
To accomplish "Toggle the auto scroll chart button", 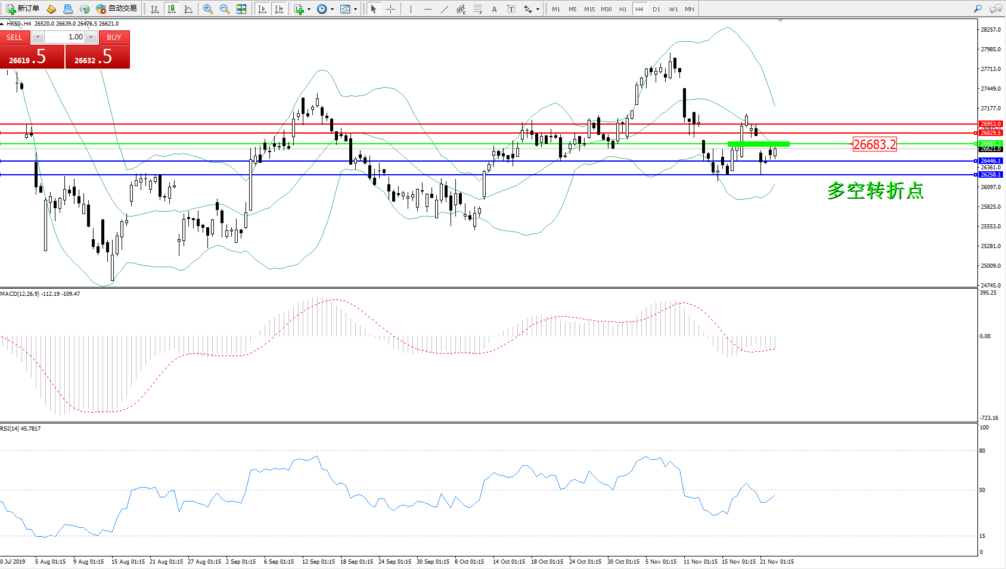I will (262, 9).
